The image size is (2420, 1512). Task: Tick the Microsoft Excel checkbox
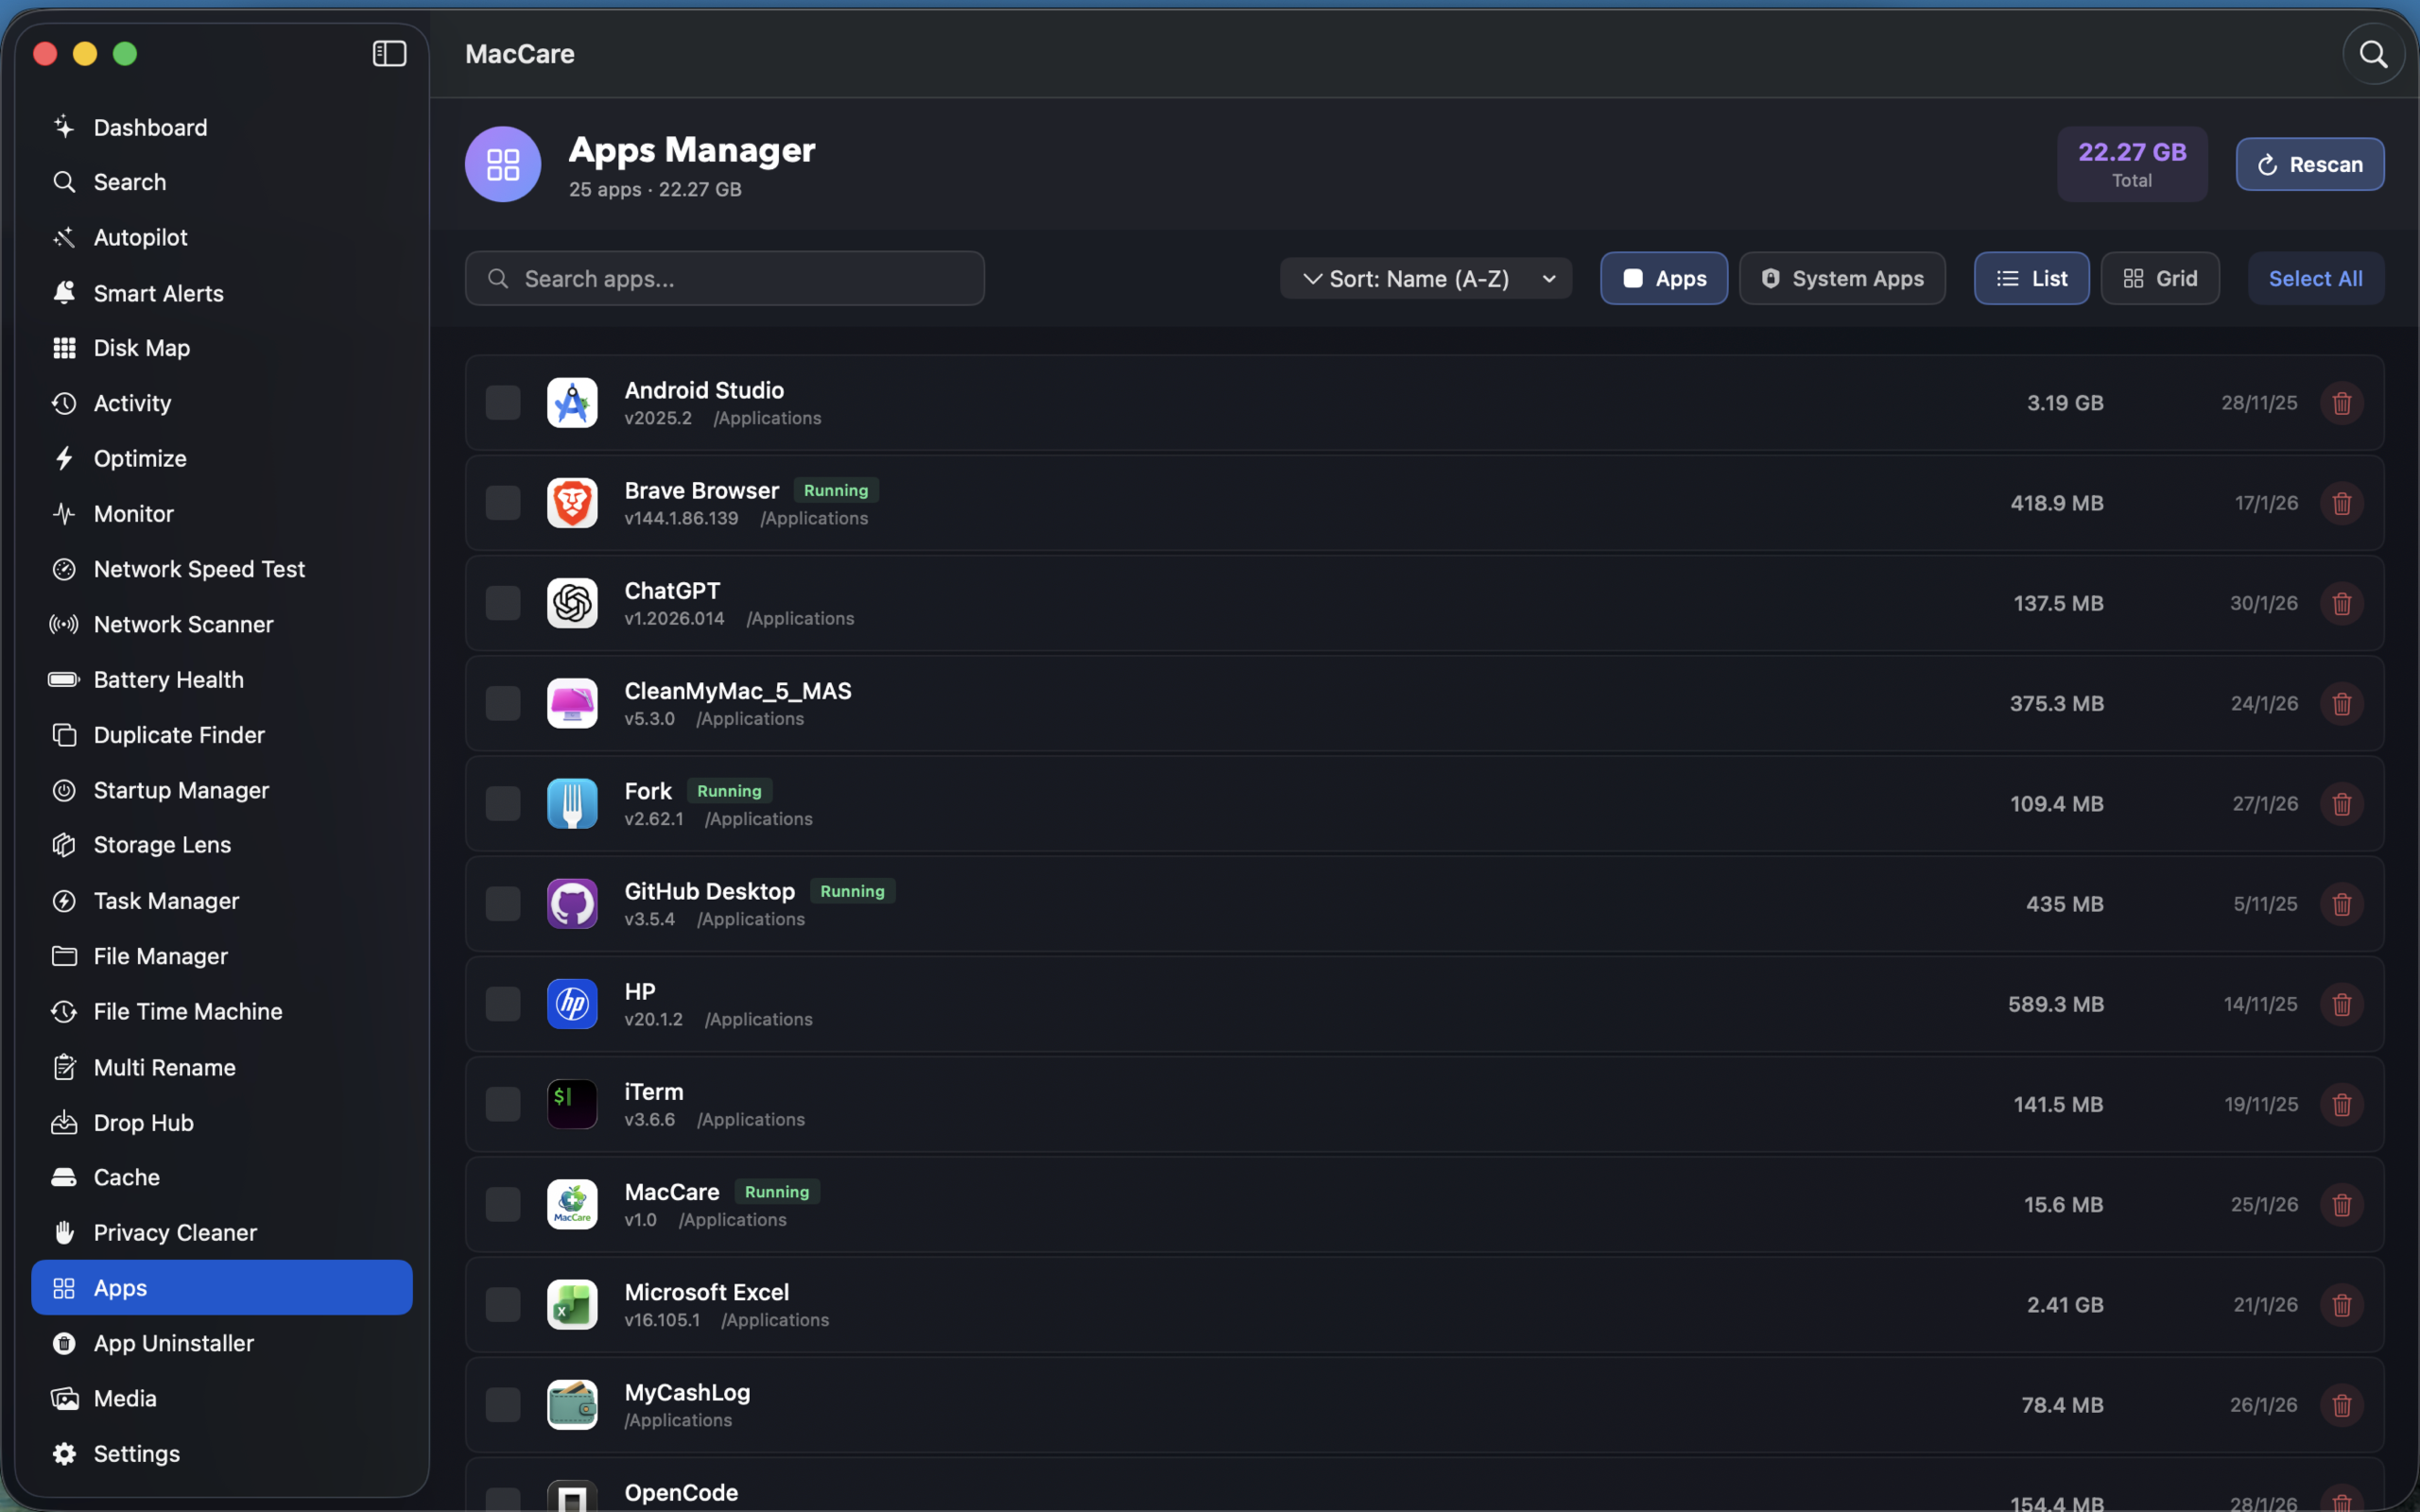503,1305
